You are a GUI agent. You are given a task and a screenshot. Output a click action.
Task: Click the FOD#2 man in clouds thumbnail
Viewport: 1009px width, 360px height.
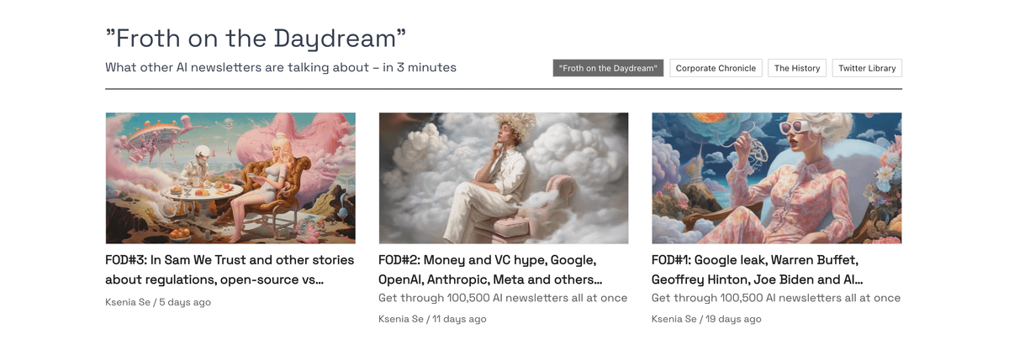click(x=503, y=178)
